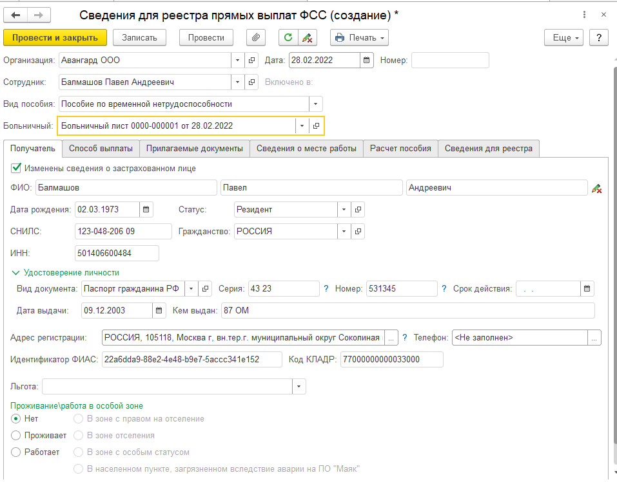Open calendar for Срок действия field

[587, 289]
